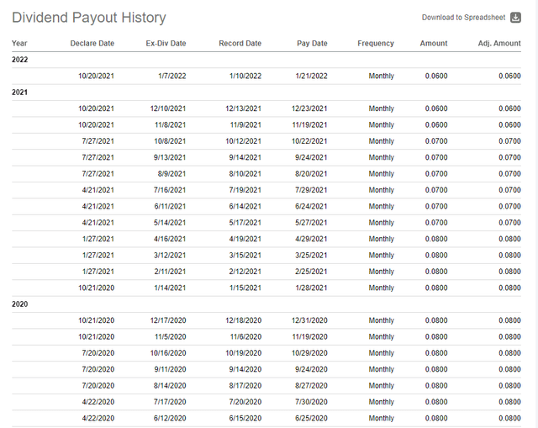Select ex-div date 11/5/2020

point(170,336)
